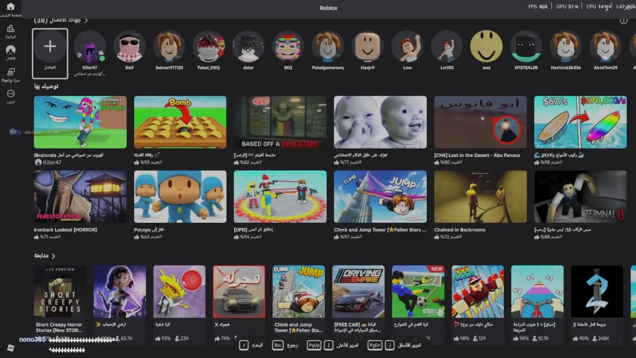Open Climb and Jump Tower recommended thumbnail
The image size is (636, 358).
click(x=380, y=197)
